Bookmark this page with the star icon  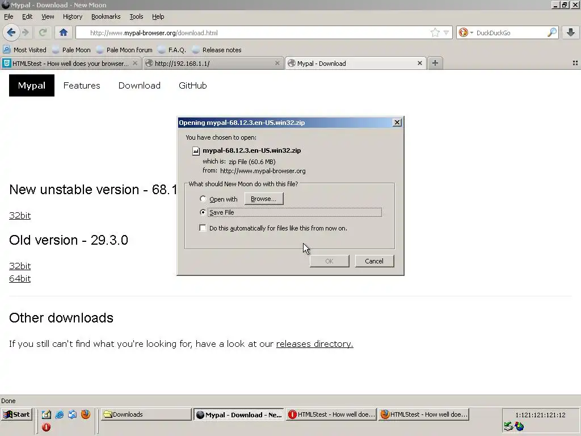(x=435, y=32)
